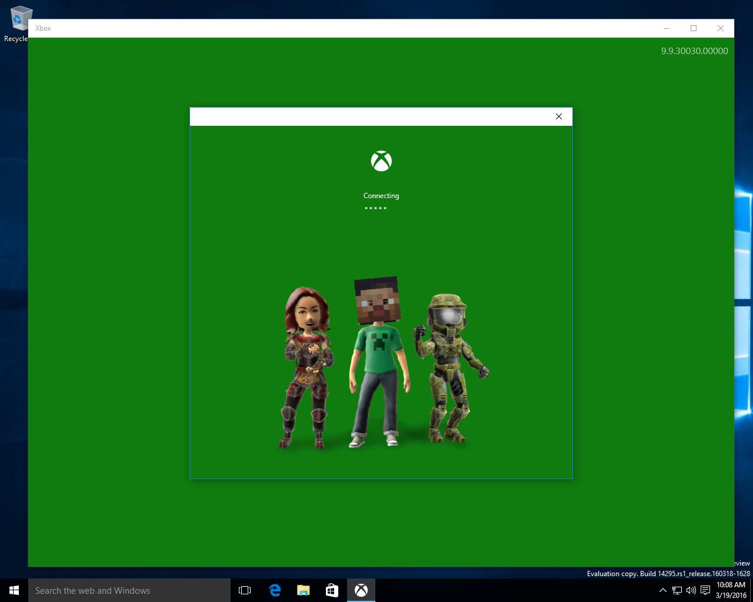The width and height of the screenshot is (753, 602).
Task: Open File Explorer from the taskbar
Action: pyautogui.click(x=304, y=590)
